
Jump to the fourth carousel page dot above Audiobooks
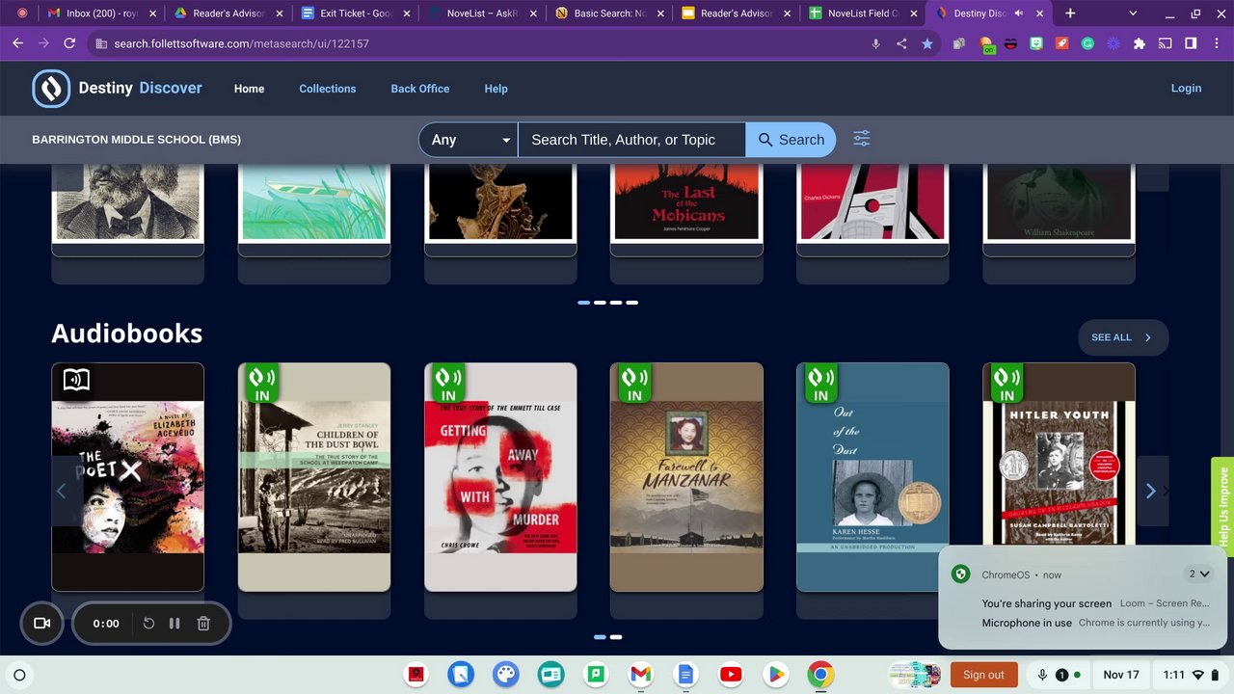[x=632, y=303]
